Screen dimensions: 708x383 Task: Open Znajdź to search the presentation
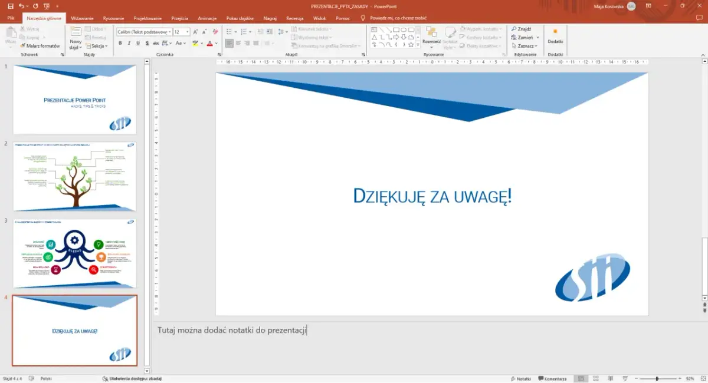coord(525,28)
